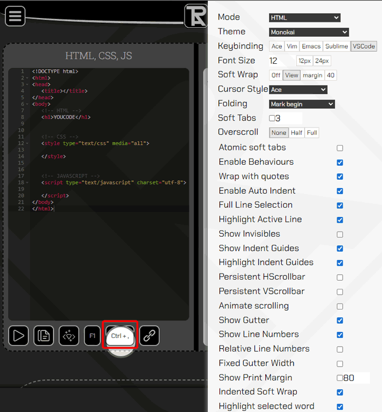Run code with the play button
382x412 pixels.
pos(19,336)
